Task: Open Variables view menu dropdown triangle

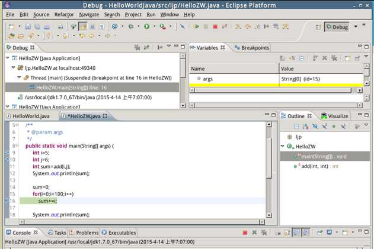Action: tap(366, 56)
